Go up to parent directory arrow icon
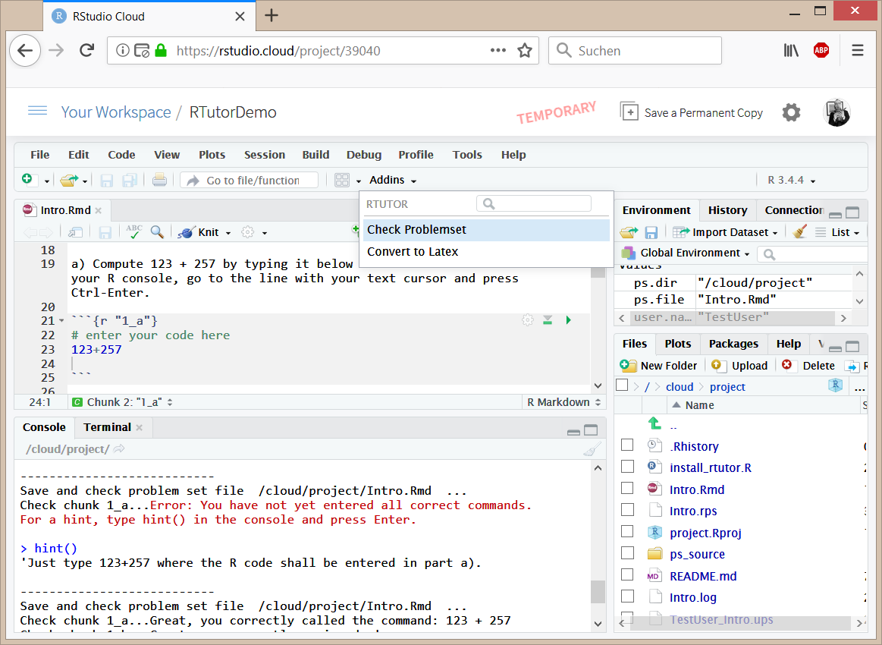Image resolution: width=882 pixels, height=645 pixels. coord(654,423)
